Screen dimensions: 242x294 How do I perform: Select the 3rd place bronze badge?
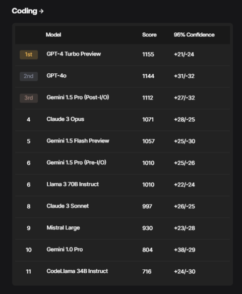coord(29,98)
